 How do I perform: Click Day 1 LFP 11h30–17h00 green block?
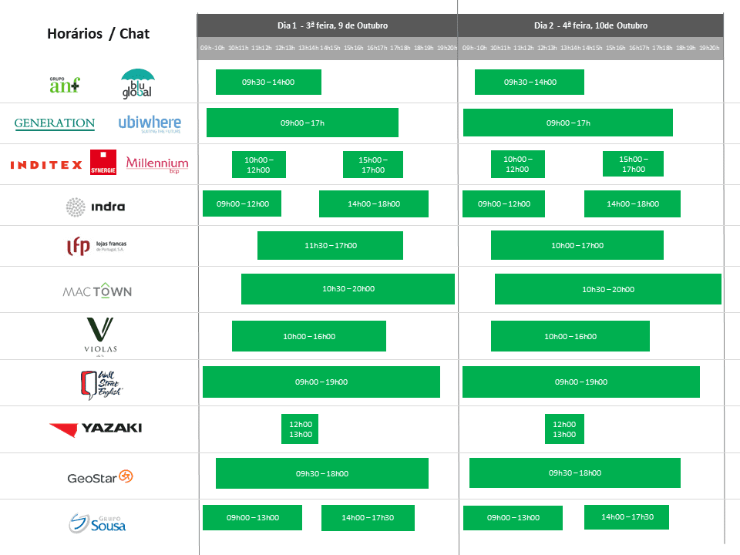(330, 245)
